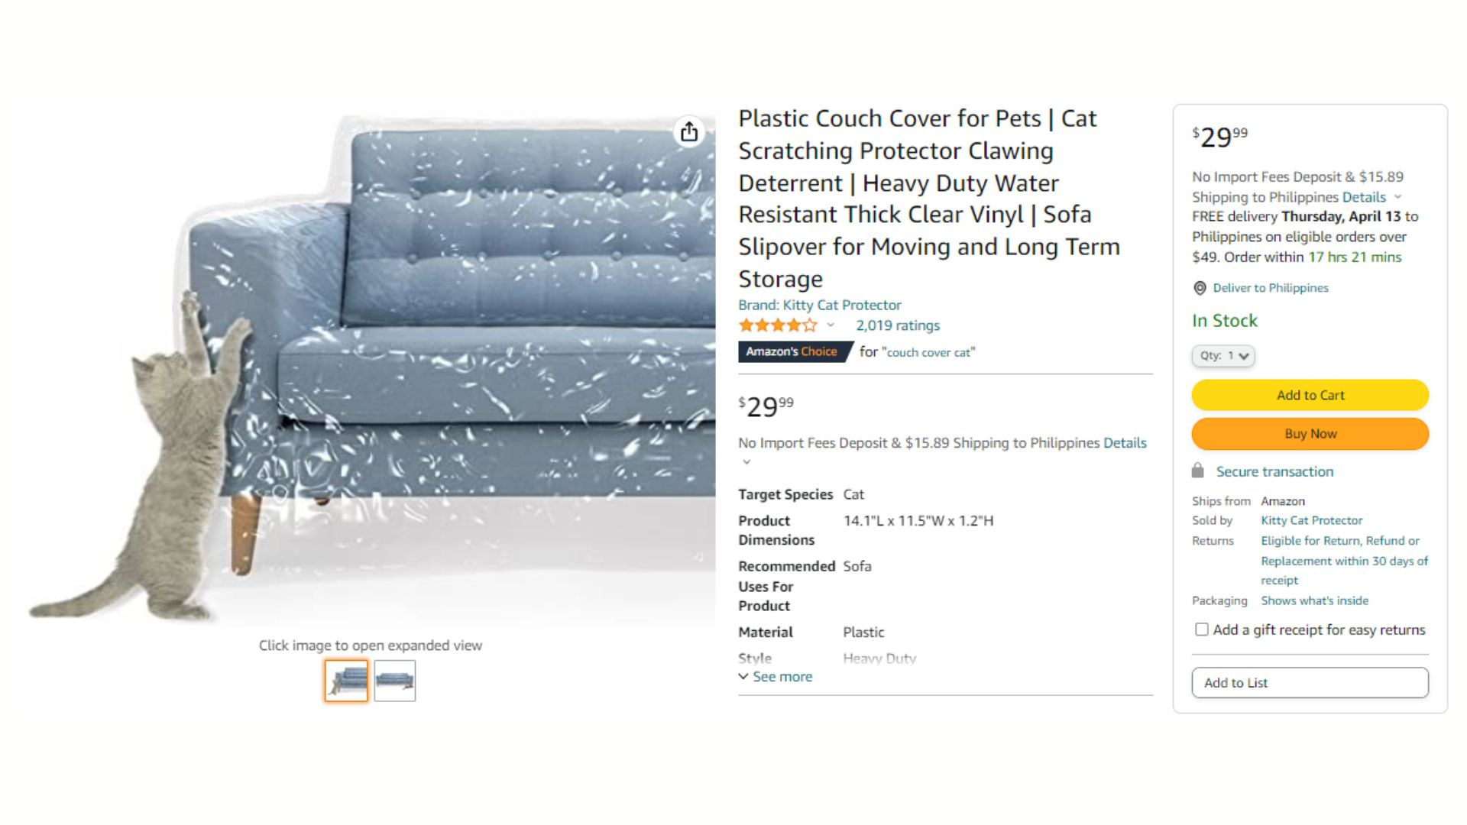Click the star rating icons
This screenshot has width=1467, height=825.
pos(778,325)
